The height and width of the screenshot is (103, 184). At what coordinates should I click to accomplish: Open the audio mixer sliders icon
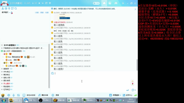tap(18, 95)
